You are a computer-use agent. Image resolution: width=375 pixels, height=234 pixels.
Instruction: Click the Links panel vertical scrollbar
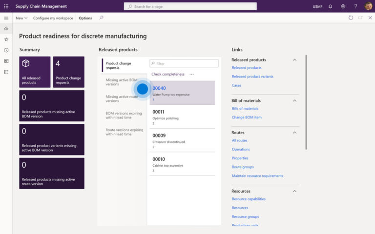[306, 102]
